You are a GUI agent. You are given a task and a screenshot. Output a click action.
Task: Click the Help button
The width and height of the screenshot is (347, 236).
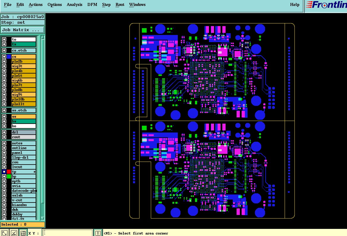pyautogui.click(x=294, y=5)
